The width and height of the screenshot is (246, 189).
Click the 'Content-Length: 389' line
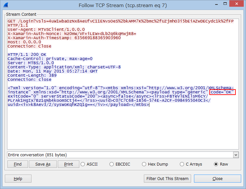coord(32,75)
